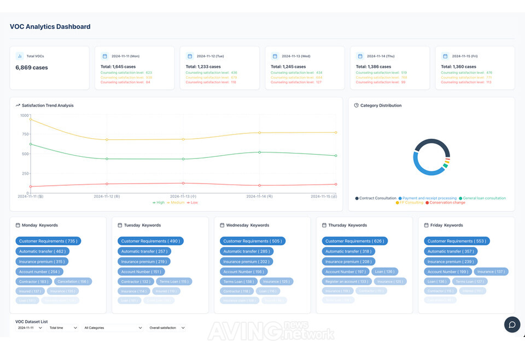Click the Satisfaction Trend Analysis chart icon

pos(17,105)
